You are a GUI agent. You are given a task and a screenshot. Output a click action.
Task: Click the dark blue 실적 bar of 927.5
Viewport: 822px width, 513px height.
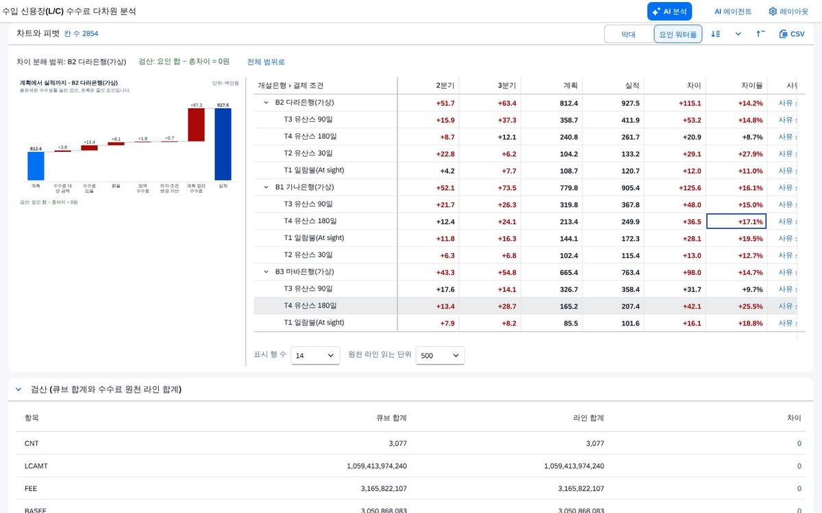(223, 144)
